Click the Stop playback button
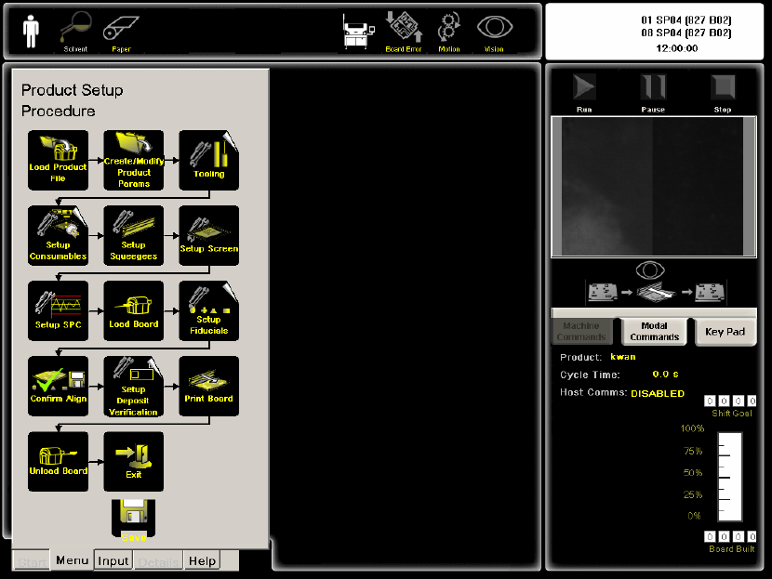Image resolution: width=772 pixels, height=579 pixels. [723, 93]
